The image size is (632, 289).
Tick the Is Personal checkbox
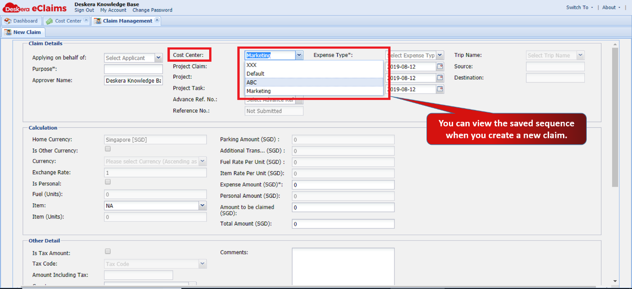[108, 182]
